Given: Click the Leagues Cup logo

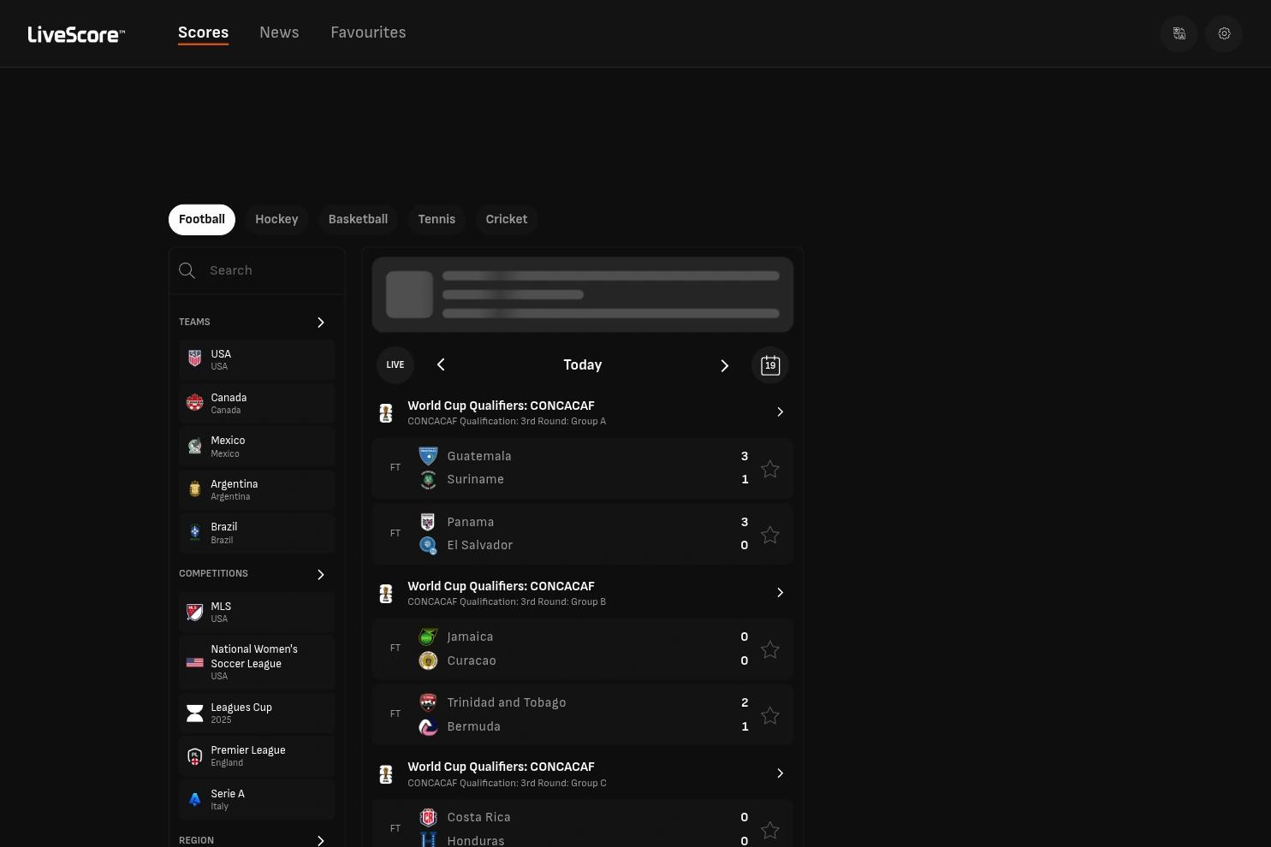Looking at the screenshot, I should click(x=195, y=713).
